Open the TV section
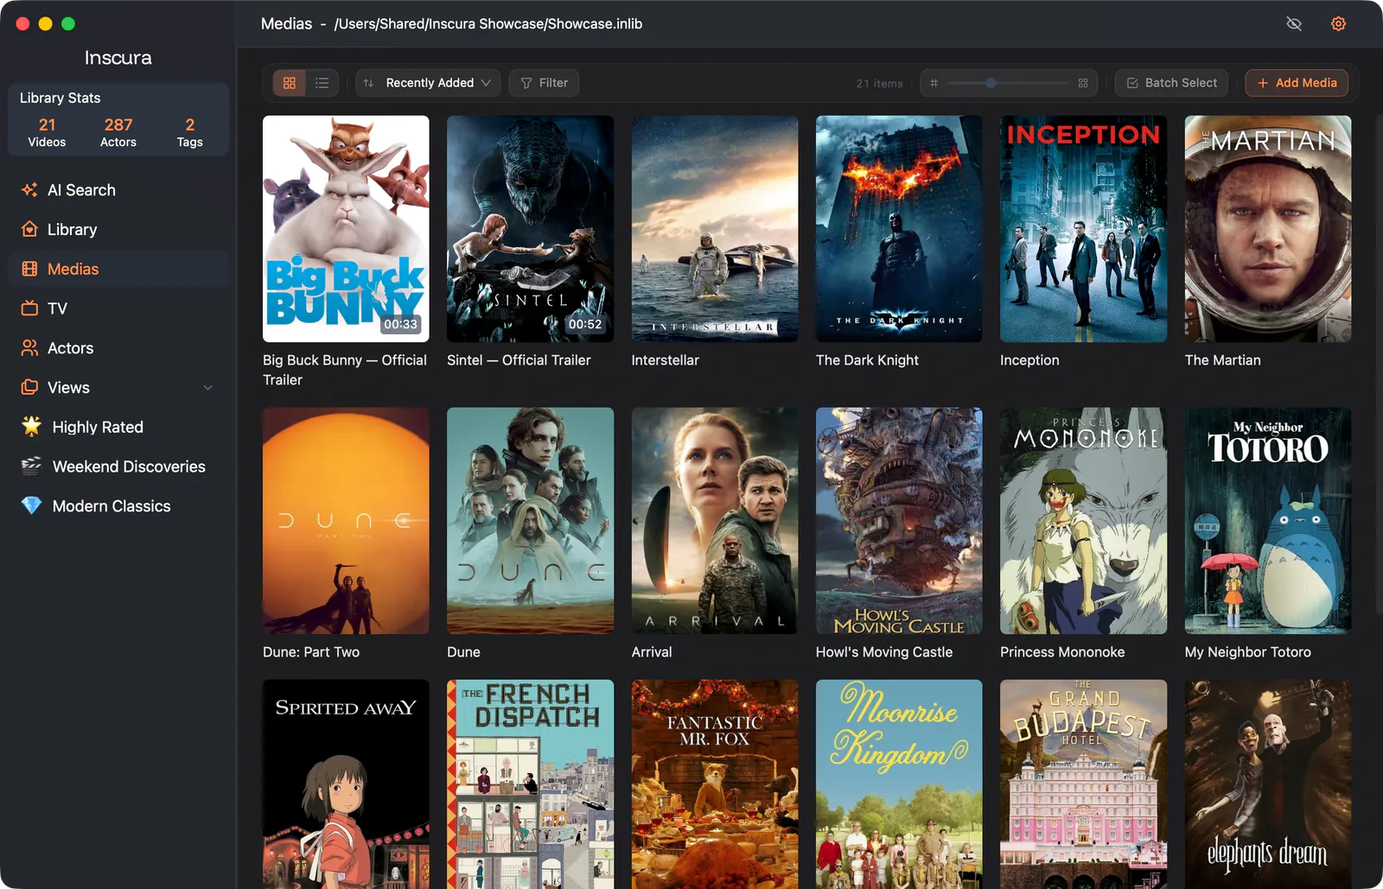Viewport: 1383px width, 889px height. 118,308
